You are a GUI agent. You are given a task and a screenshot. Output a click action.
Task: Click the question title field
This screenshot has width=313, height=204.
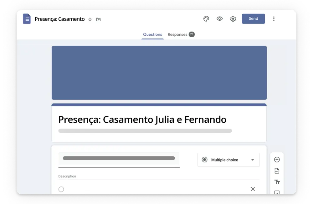click(x=119, y=160)
